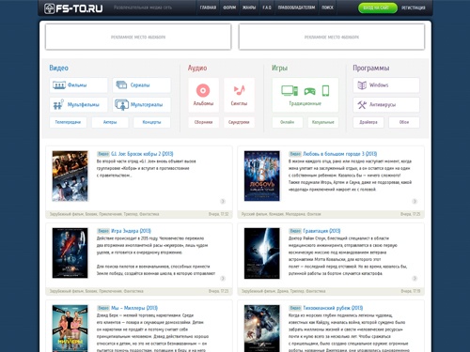Open Синглы music note icon

pyautogui.click(x=239, y=90)
